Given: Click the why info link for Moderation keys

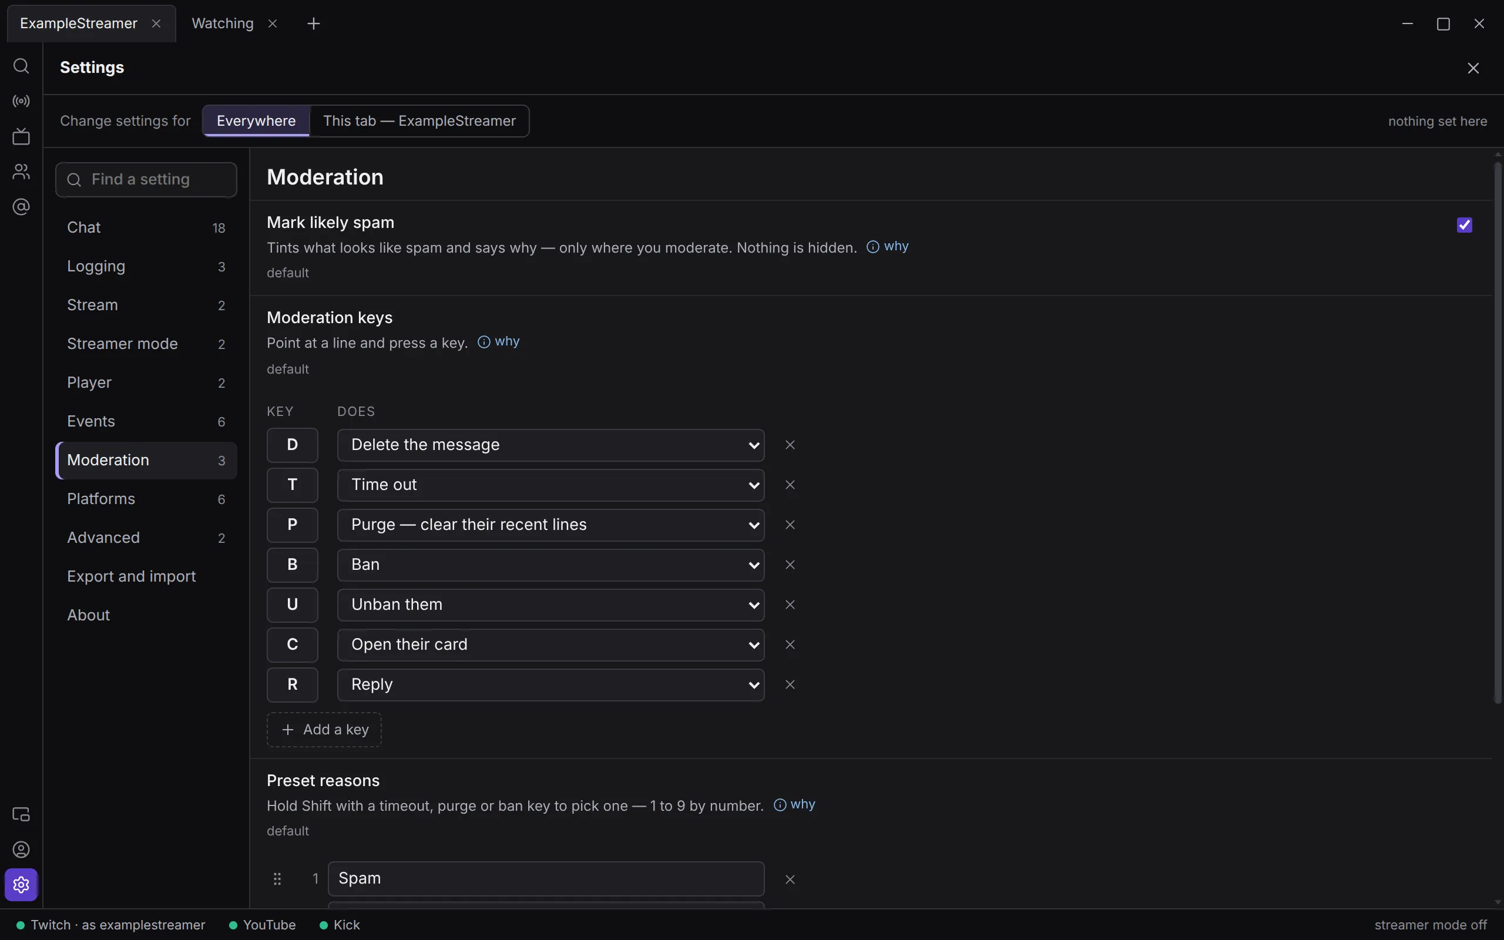Looking at the screenshot, I should click(x=498, y=342).
